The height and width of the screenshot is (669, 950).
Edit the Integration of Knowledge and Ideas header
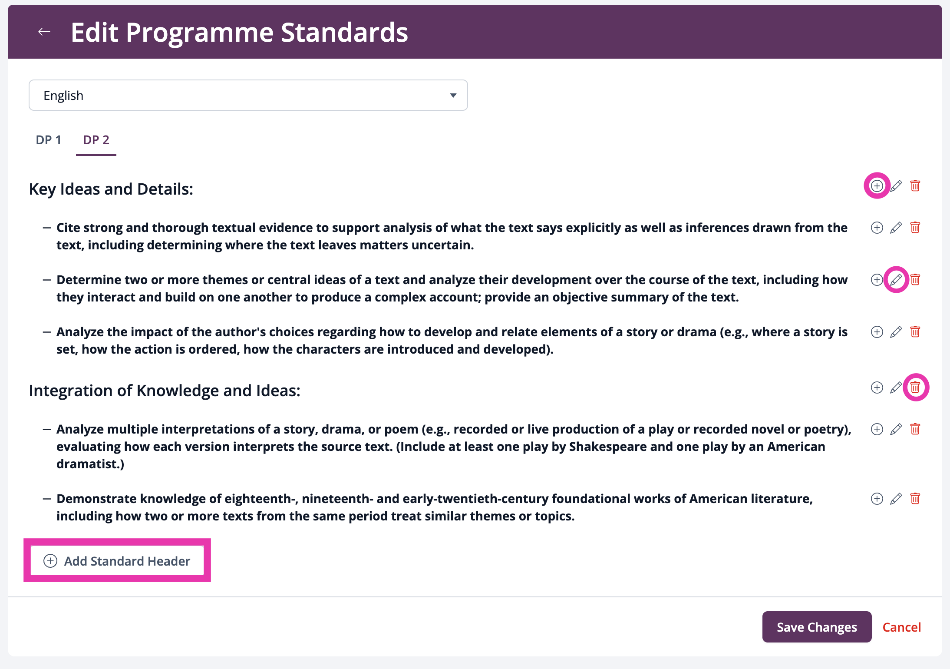(896, 387)
